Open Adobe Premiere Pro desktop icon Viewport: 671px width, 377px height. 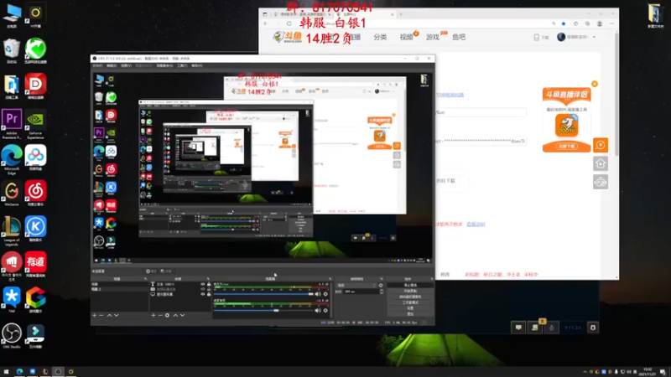click(x=12, y=124)
